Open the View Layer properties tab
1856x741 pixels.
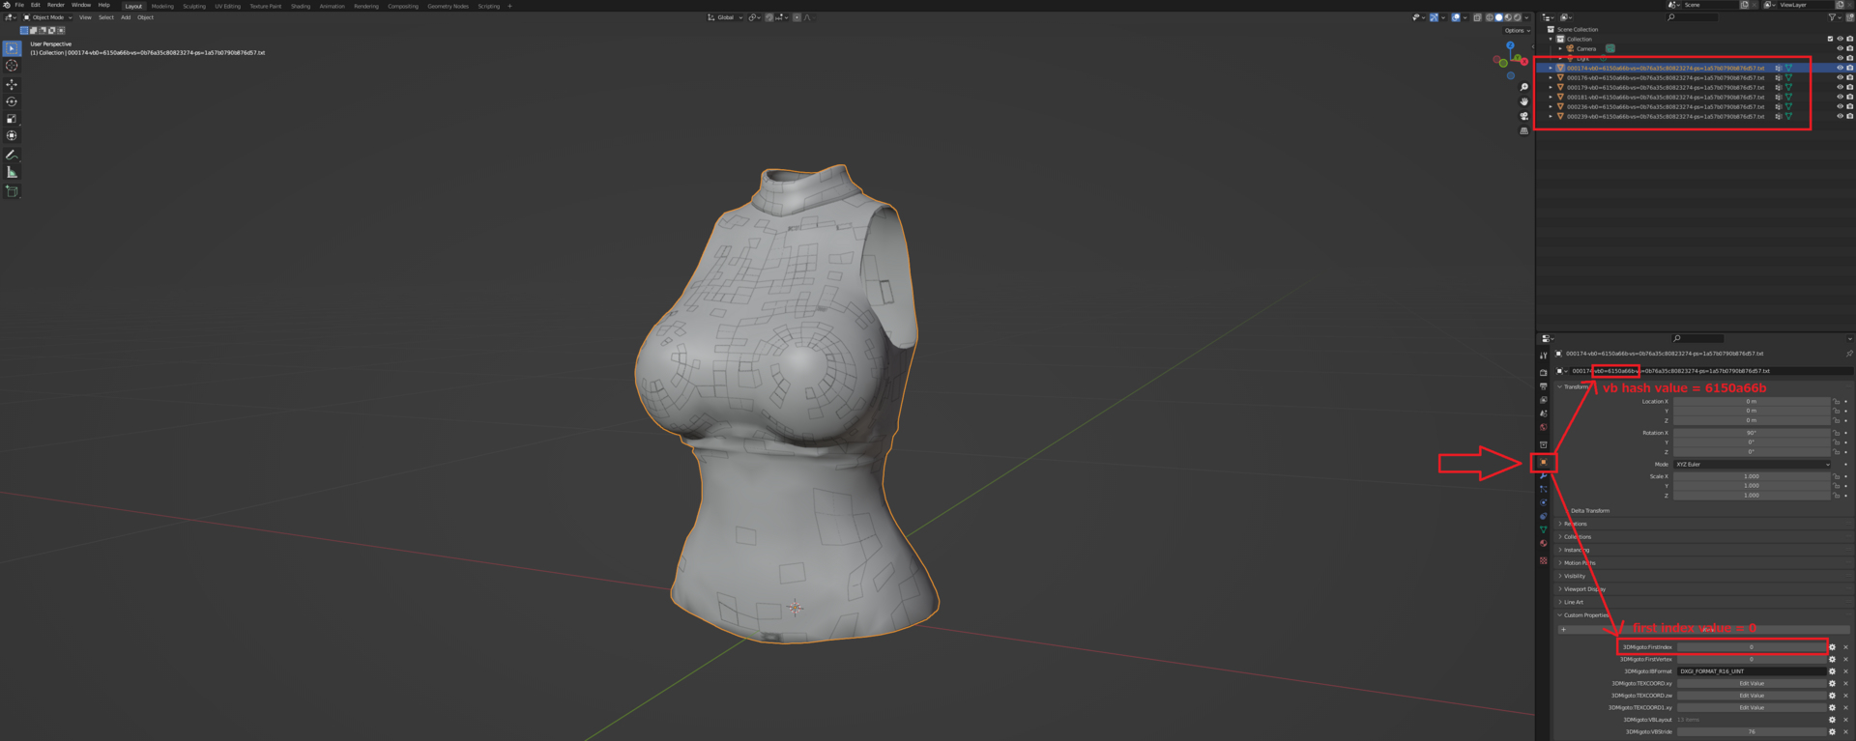(x=1543, y=400)
